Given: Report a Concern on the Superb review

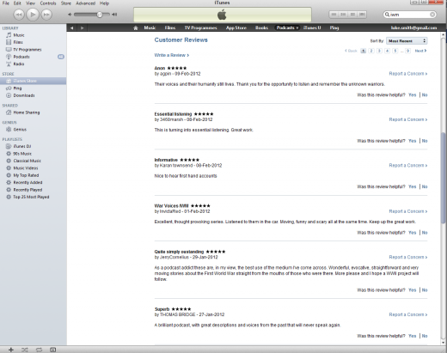Looking at the screenshot, I should click(x=408, y=314).
